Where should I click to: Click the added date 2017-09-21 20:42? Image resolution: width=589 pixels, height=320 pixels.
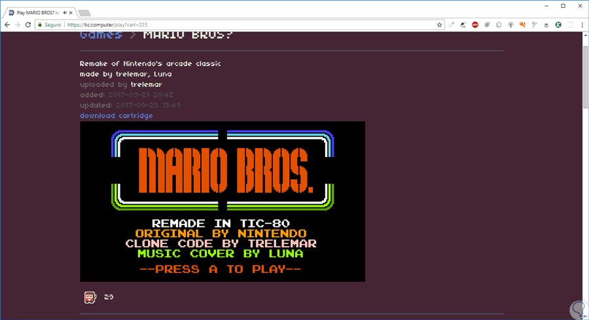[141, 95]
